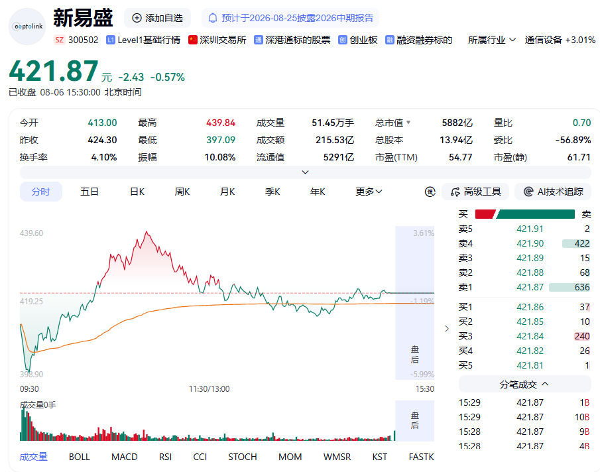Collapse order book panel with side arrow
This screenshot has width=600, height=472.
pos(447,329)
